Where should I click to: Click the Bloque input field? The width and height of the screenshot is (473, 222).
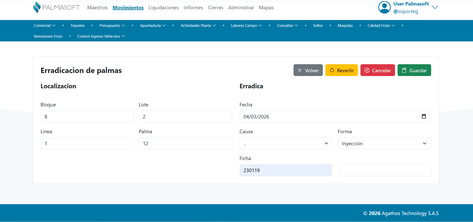[x=87, y=117]
